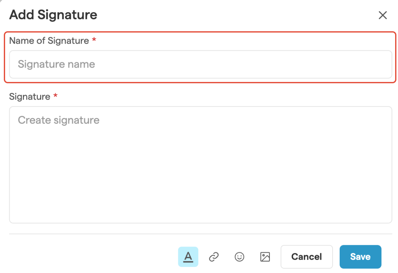Toggle the text formatting options icon

188,257
